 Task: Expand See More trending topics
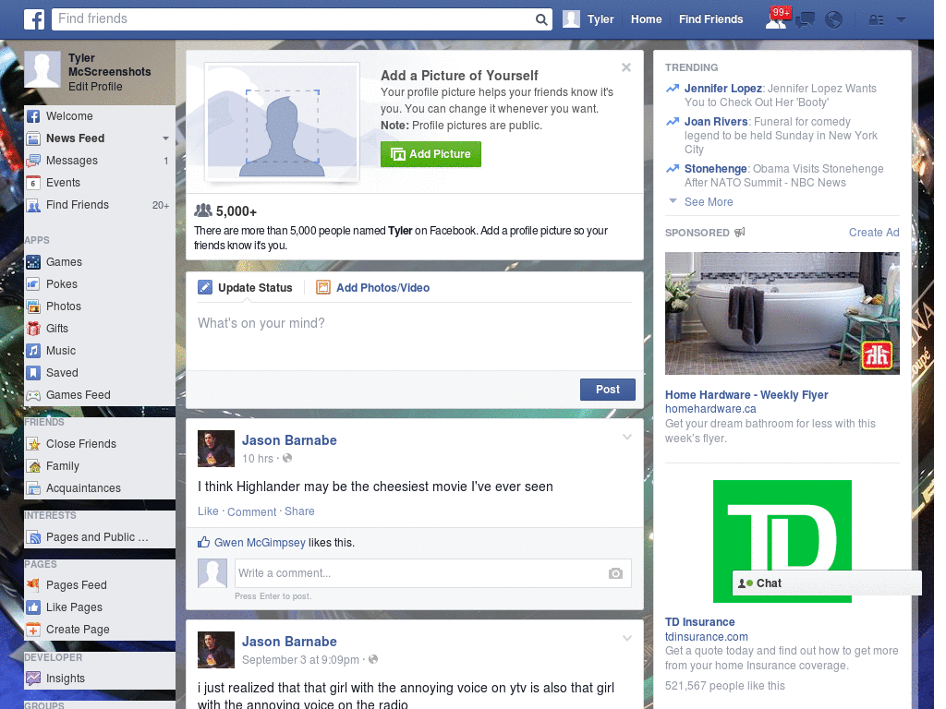(x=709, y=202)
